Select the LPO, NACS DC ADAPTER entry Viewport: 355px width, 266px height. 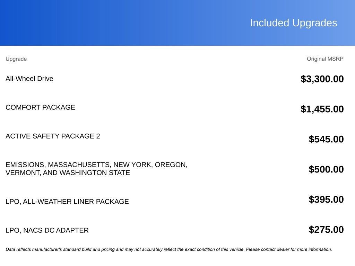point(47,230)
